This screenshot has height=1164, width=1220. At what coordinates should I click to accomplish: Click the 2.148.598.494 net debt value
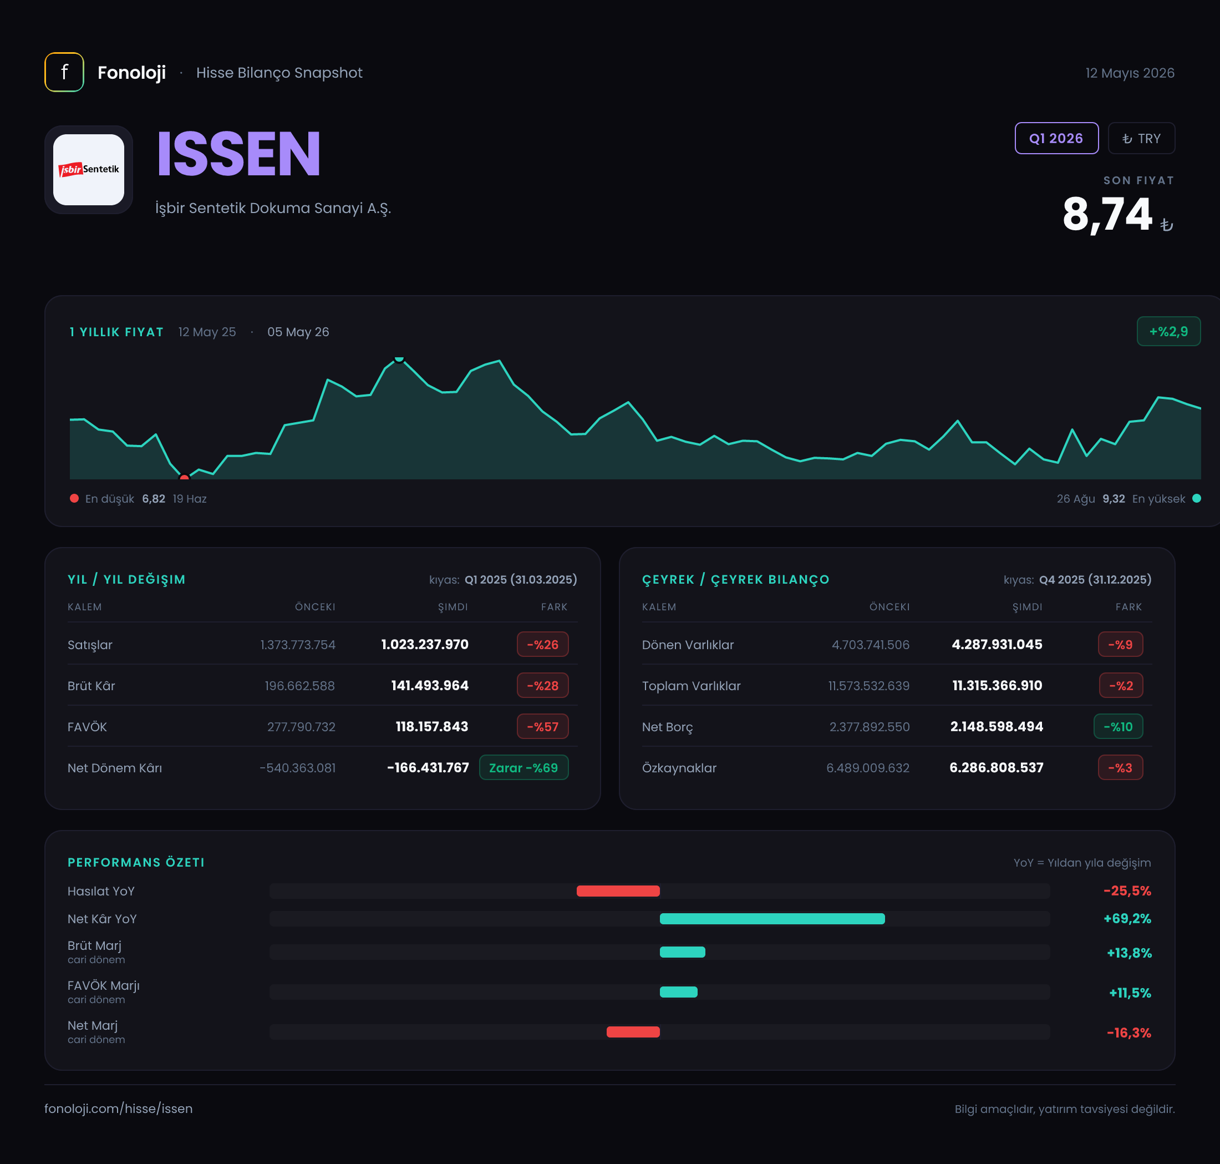[997, 726]
